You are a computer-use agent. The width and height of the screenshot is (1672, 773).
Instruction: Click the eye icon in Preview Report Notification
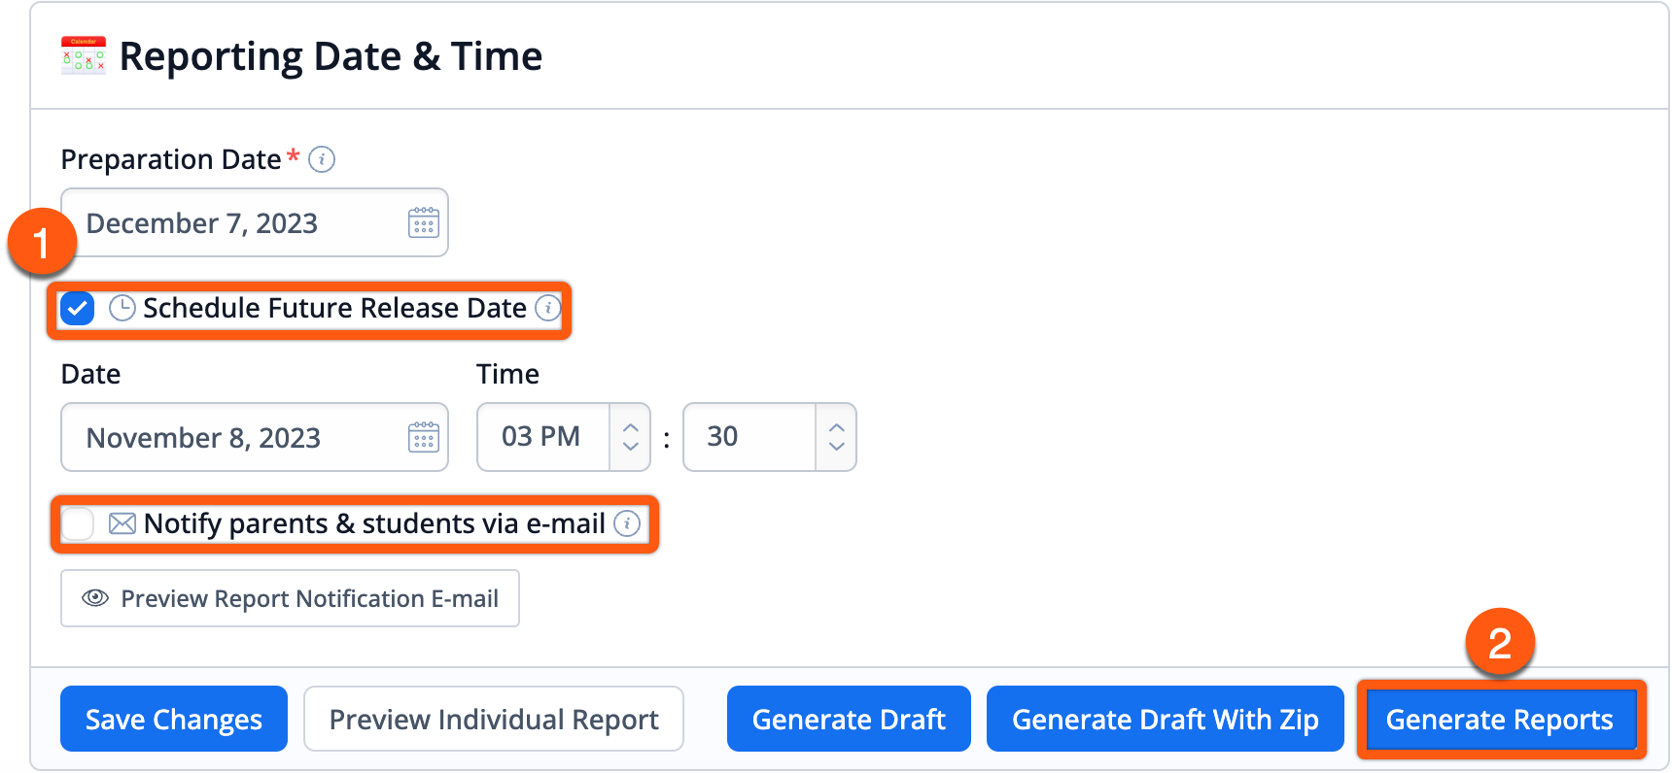[95, 598]
